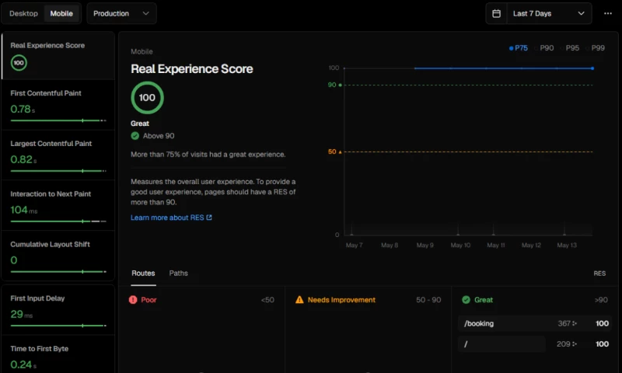
Task: Click the yellow Needs Improvement triangle icon
Action: [x=299, y=300]
